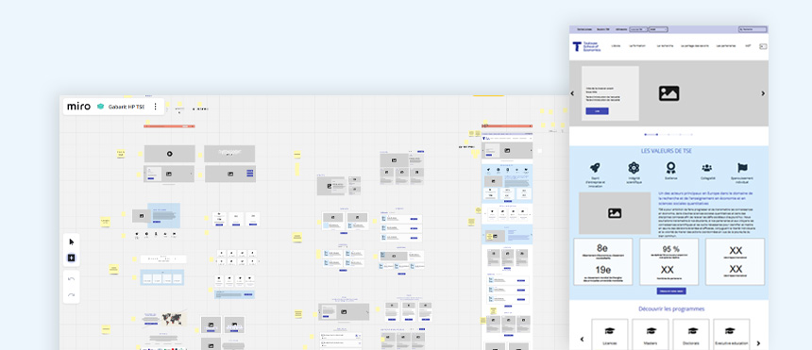Click the hero image placeholder icon

click(x=669, y=93)
